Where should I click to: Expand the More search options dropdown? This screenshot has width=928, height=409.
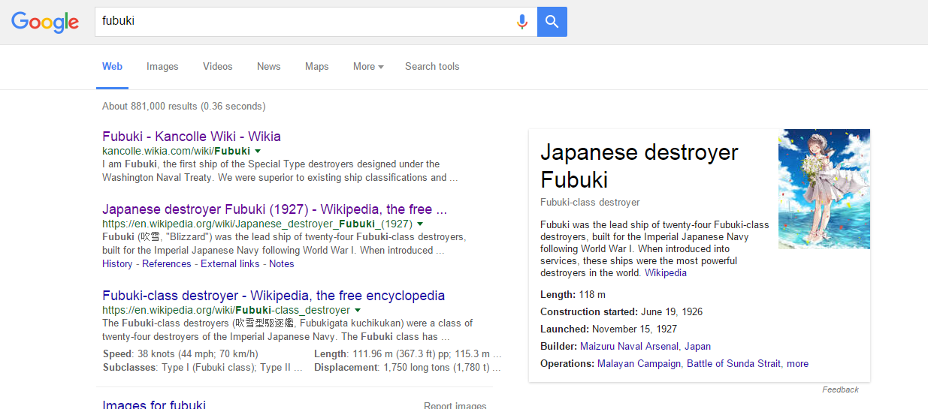(368, 67)
